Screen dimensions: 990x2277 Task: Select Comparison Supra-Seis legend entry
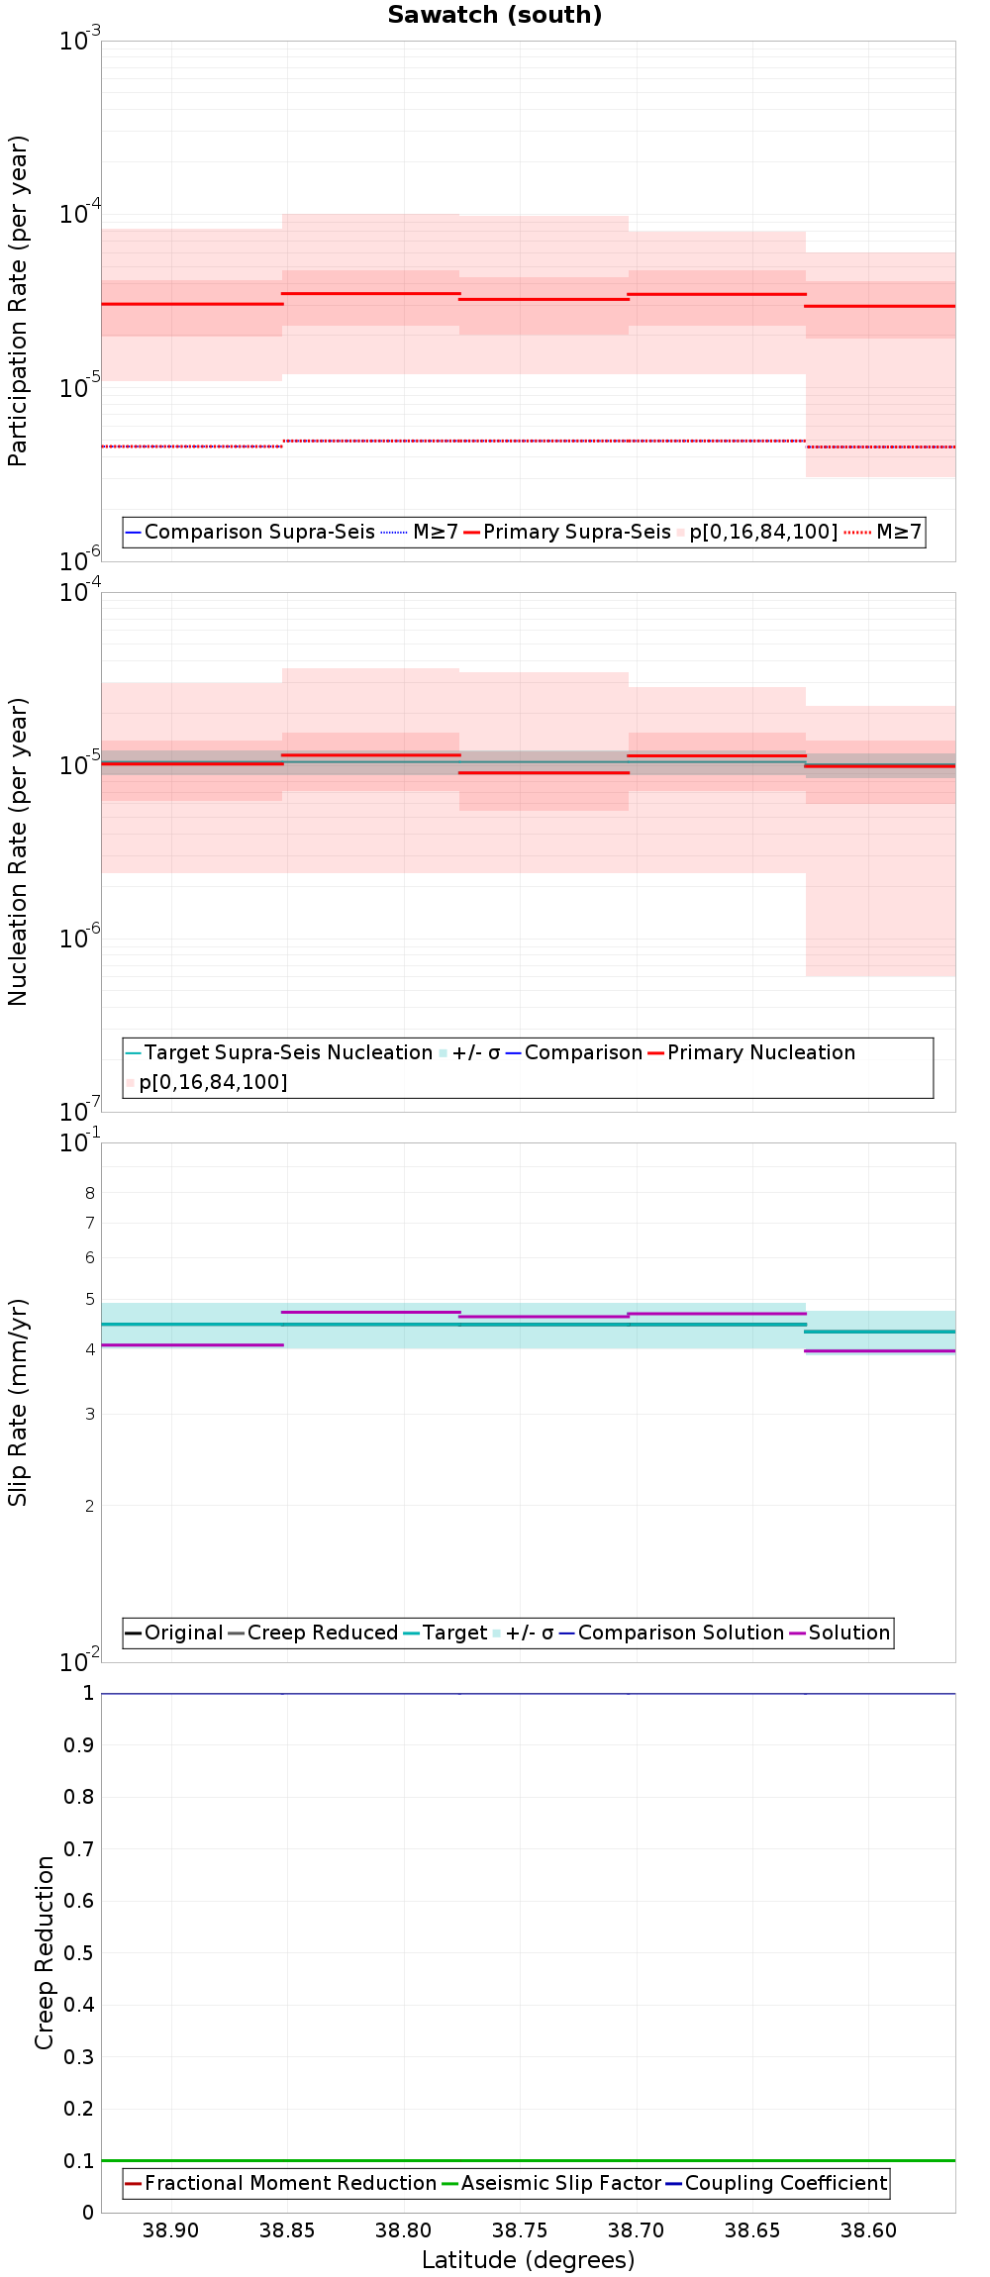(x=250, y=532)
